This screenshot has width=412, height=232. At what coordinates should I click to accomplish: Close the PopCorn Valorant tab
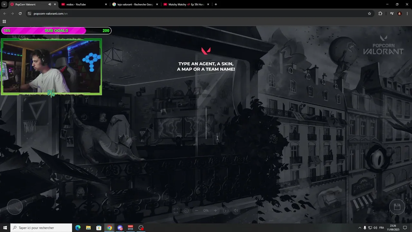coord(55,5)
